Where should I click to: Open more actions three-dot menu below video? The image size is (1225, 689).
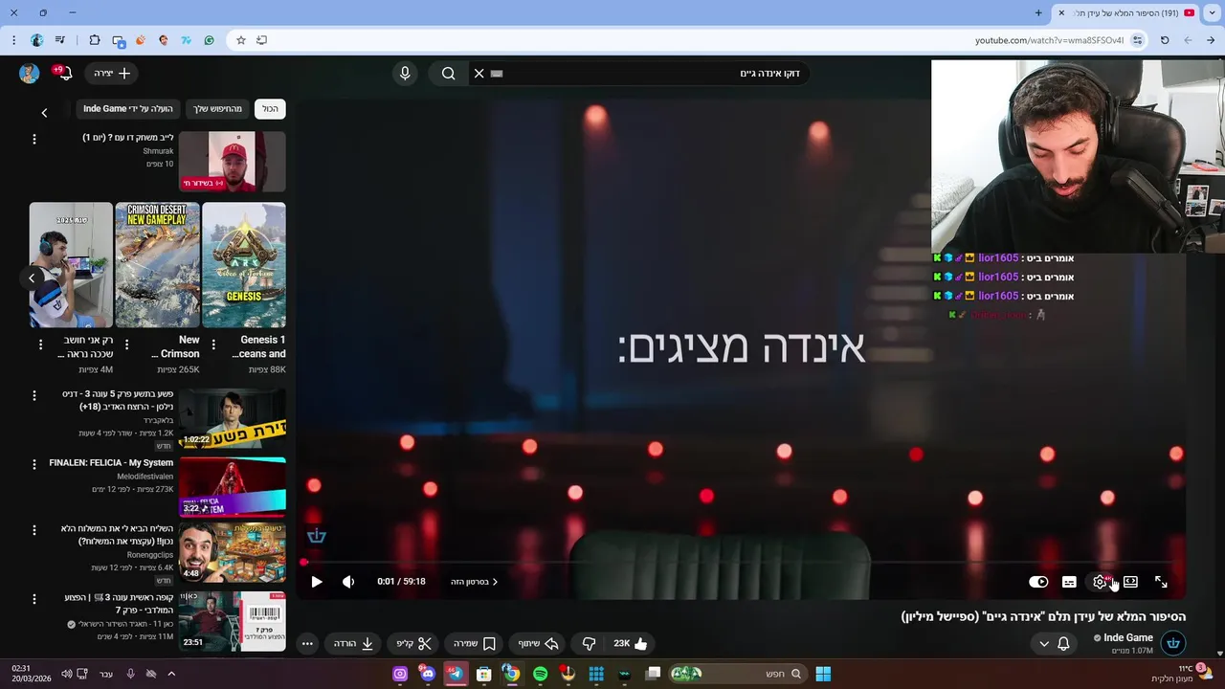pyautogui.click(x=307, y=644)
